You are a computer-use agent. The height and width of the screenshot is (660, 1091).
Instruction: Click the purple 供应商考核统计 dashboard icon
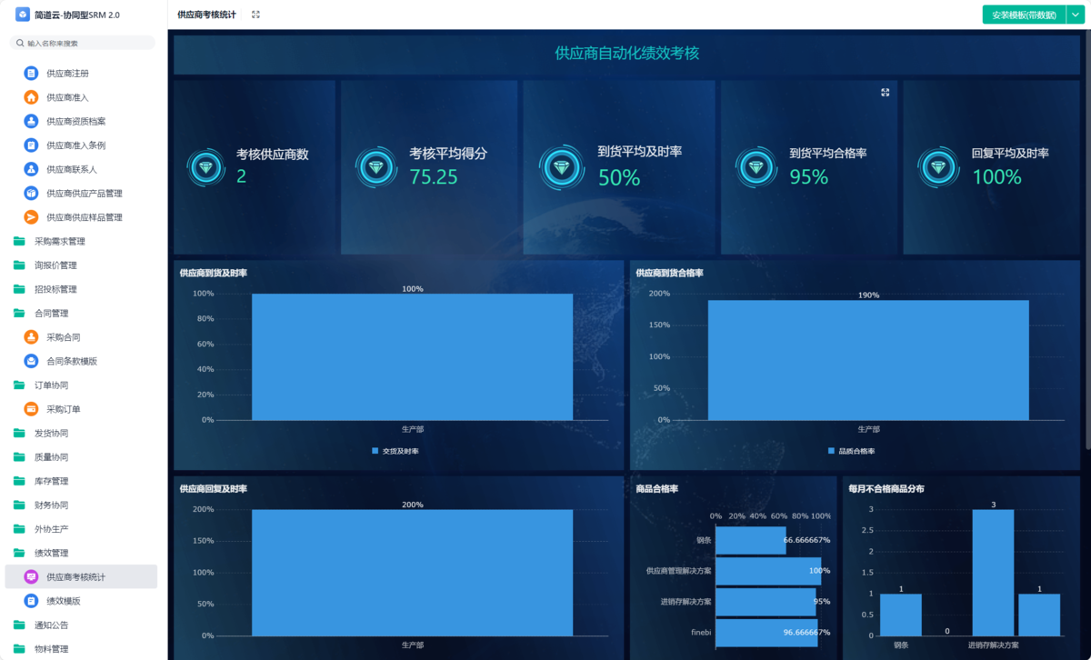click(31, 577)
